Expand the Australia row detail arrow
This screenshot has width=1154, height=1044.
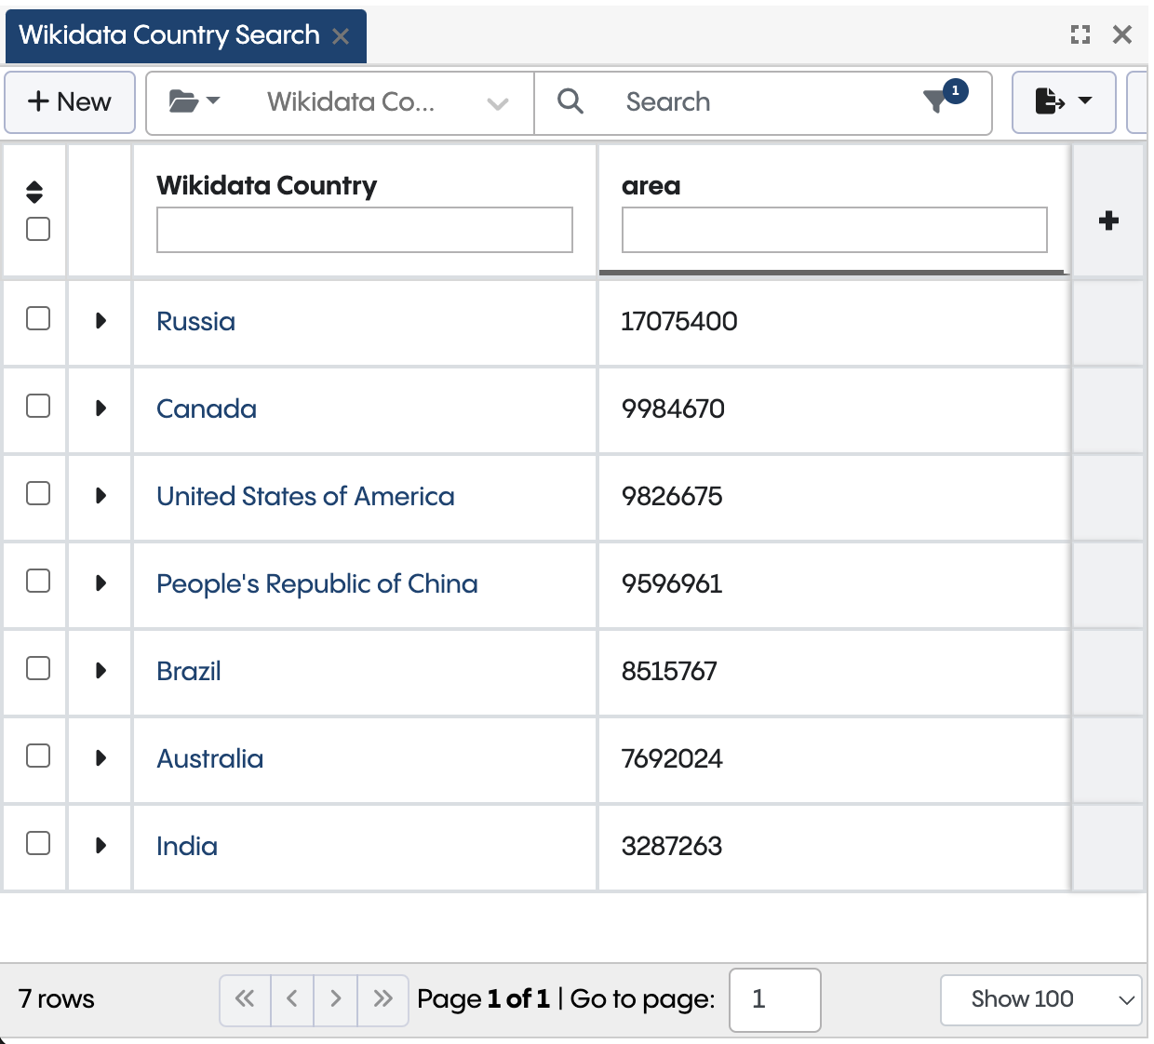pos(100,756)
